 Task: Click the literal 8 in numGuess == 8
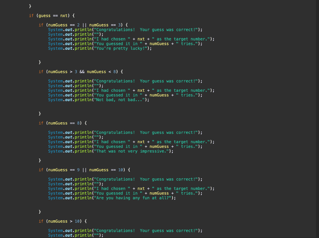[78, 123]
